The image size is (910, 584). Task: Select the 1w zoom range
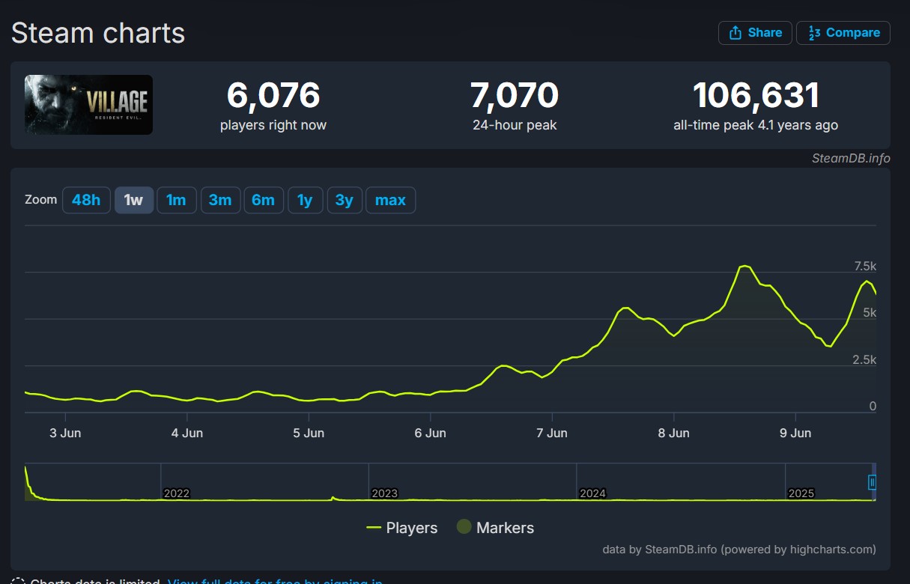134,200
